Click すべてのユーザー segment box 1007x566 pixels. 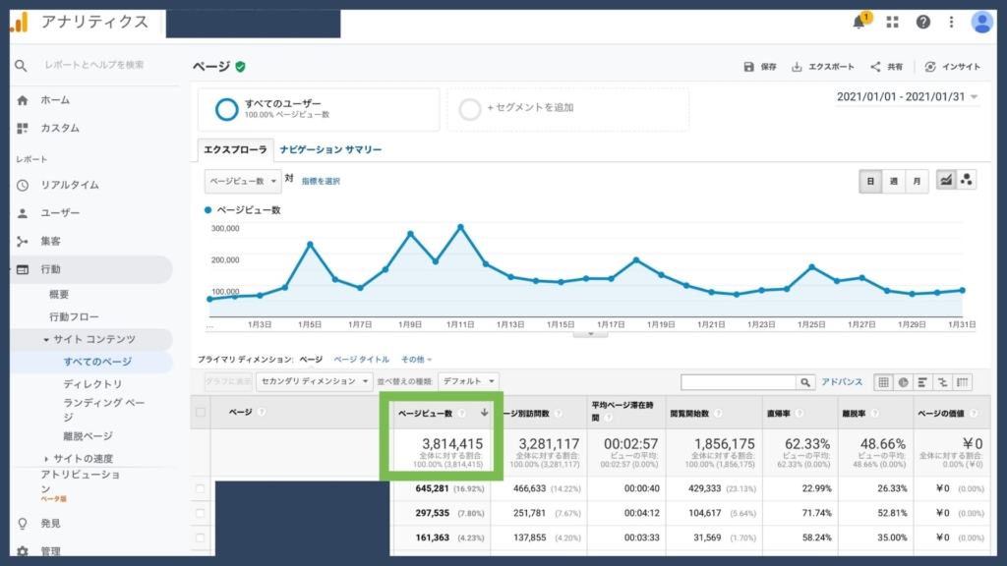click(319, 109)
